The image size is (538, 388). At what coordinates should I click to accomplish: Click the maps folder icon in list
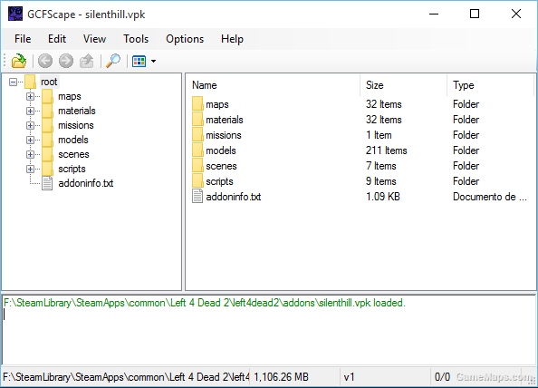pos(197,103)
